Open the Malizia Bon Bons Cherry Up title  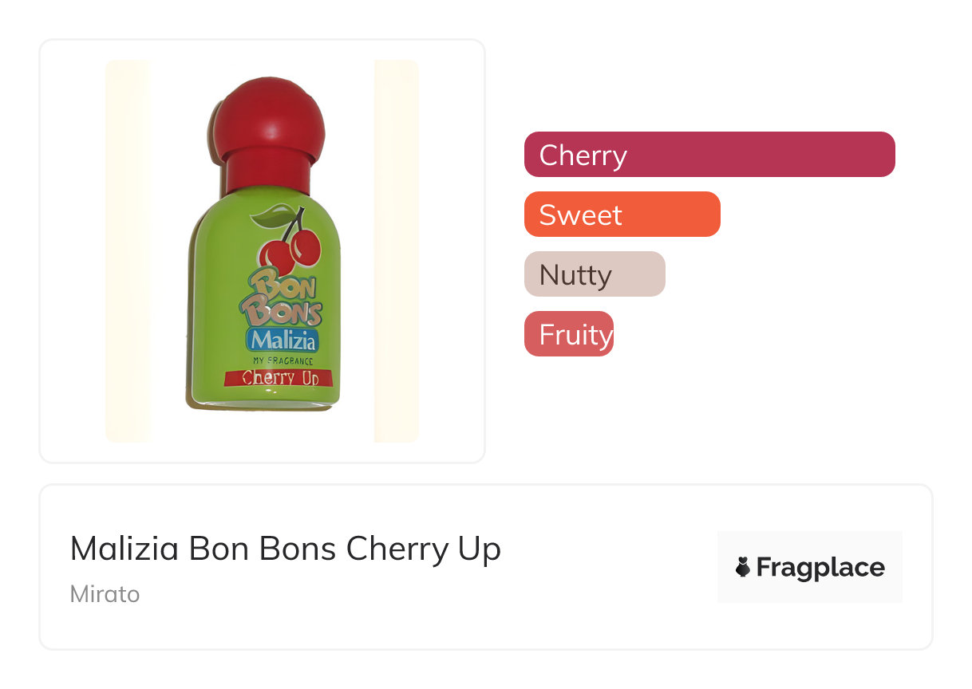[x=285, y=549]
